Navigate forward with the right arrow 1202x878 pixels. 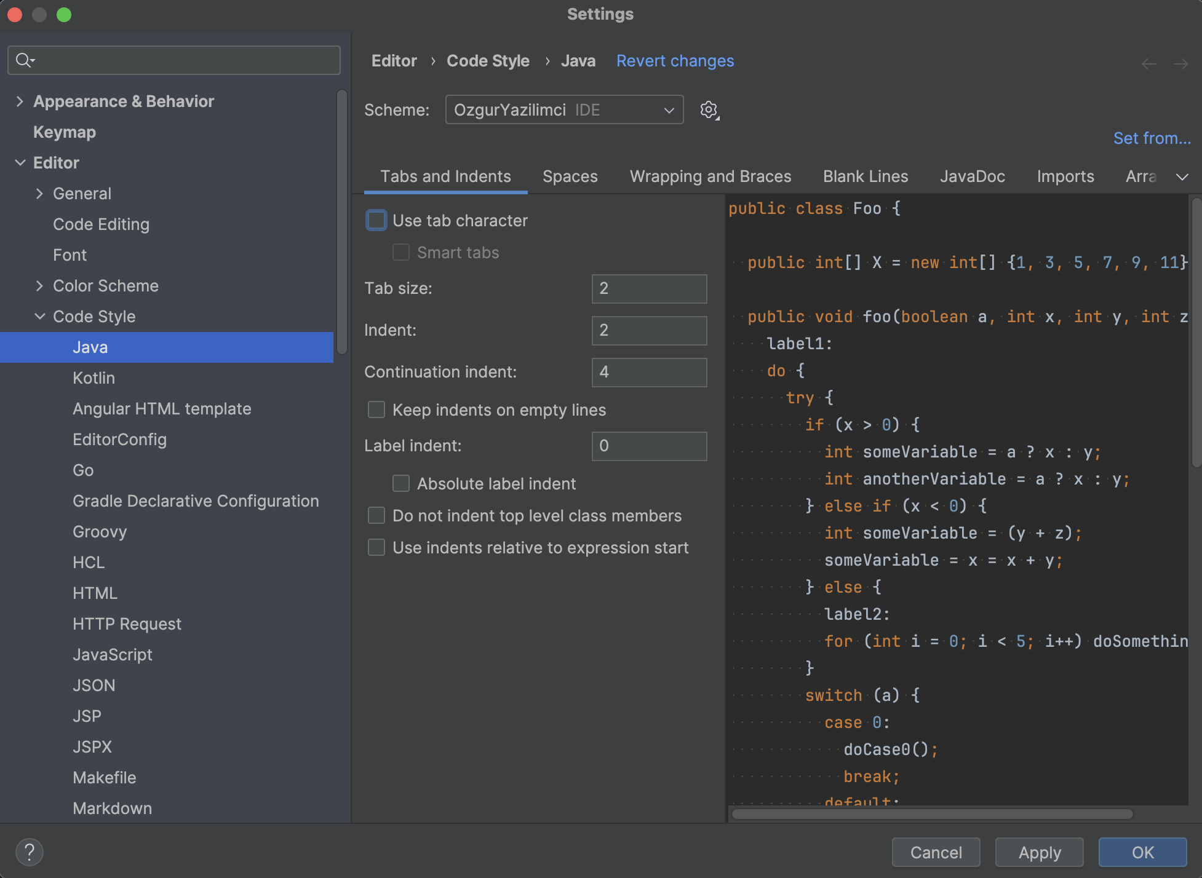point(1180,64)
